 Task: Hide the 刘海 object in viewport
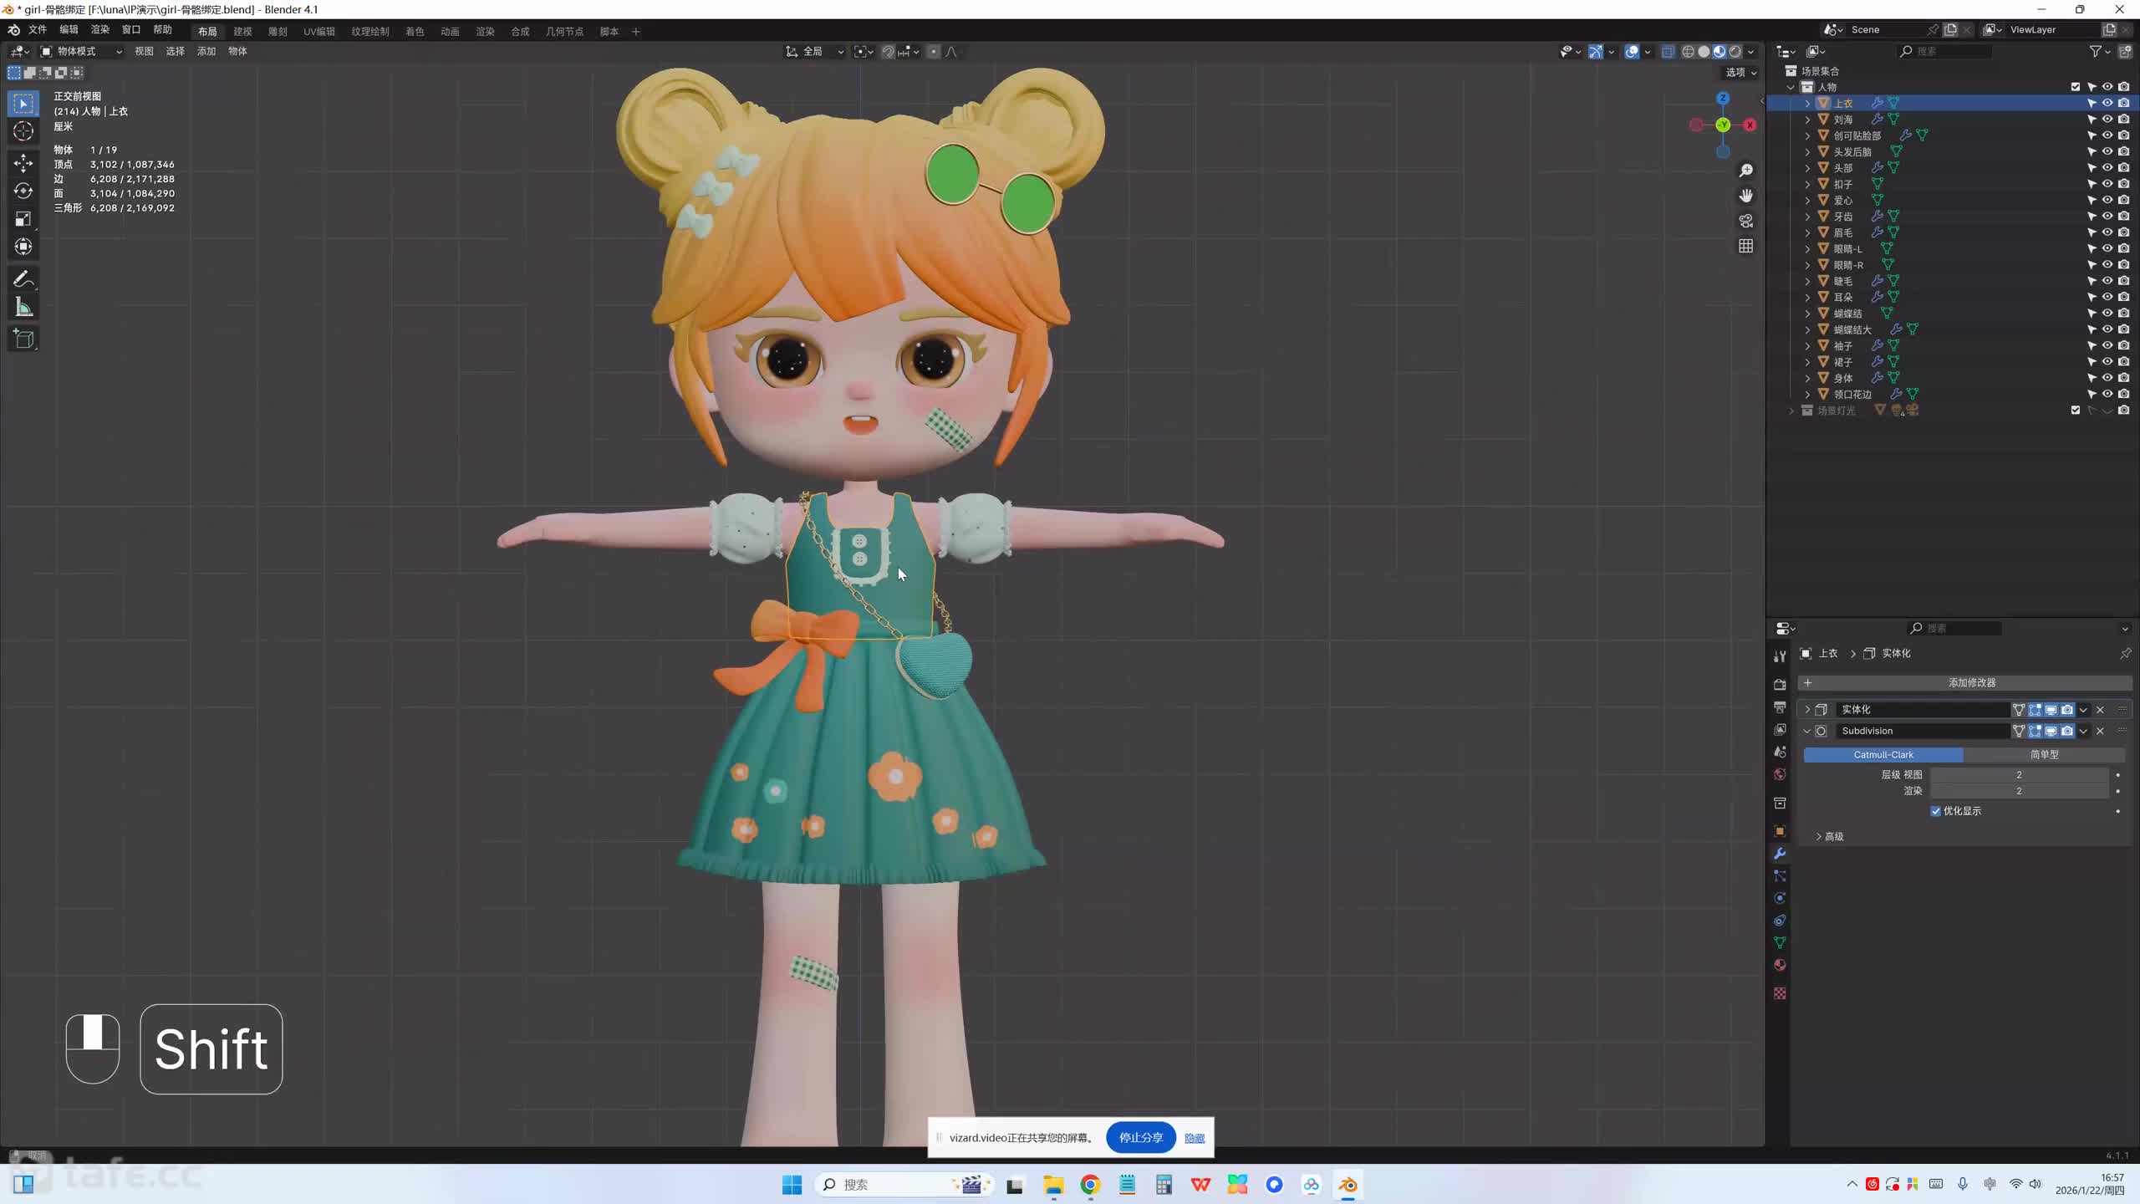click(2107, 120)
